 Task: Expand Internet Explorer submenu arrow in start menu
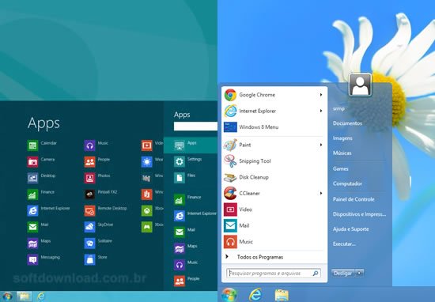coord(321,111)
